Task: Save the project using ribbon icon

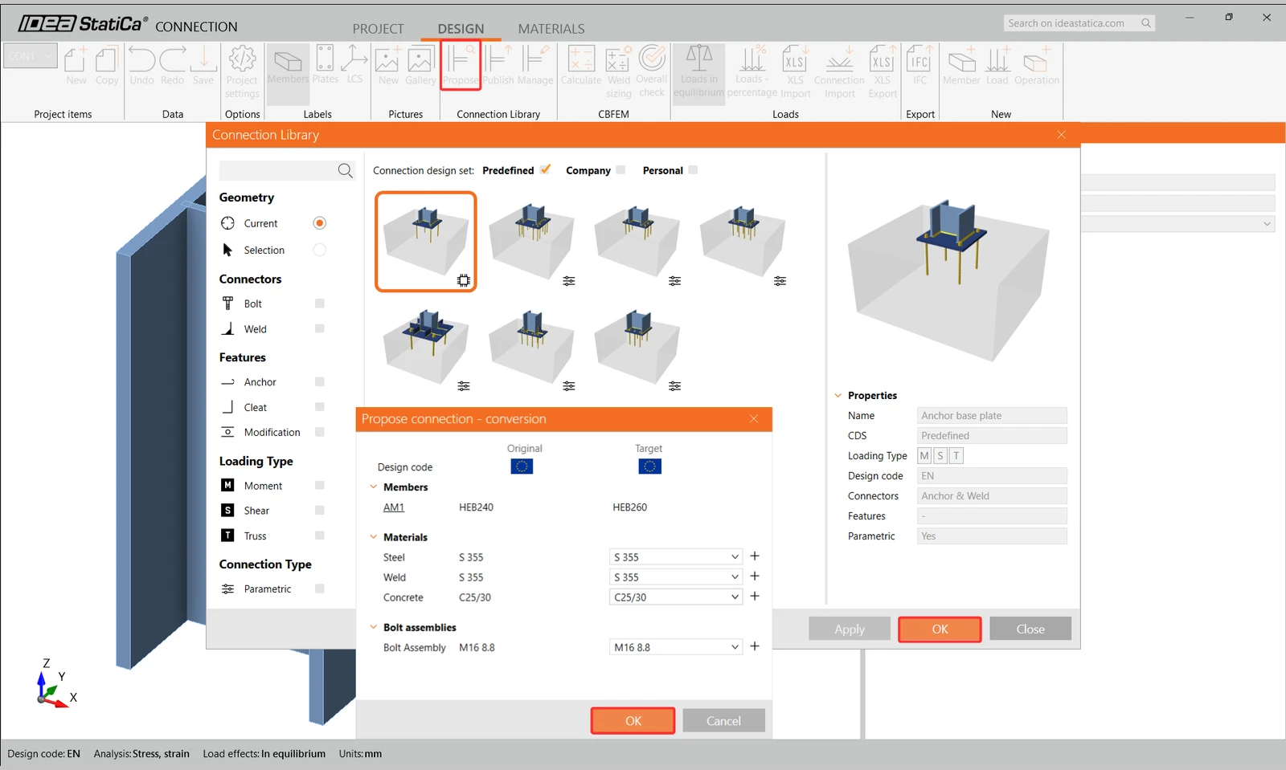Action: (x=203, y=66)
